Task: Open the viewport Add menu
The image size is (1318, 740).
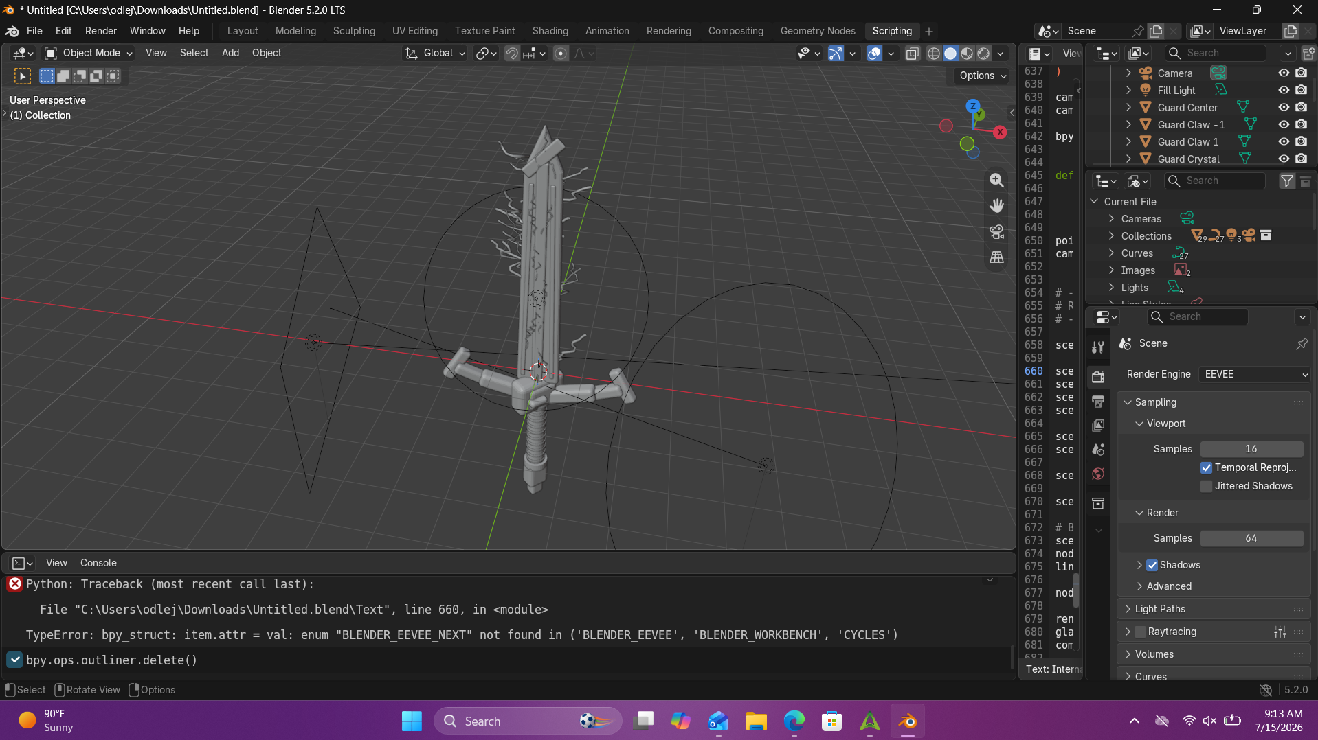Action: tap(230, 53)
